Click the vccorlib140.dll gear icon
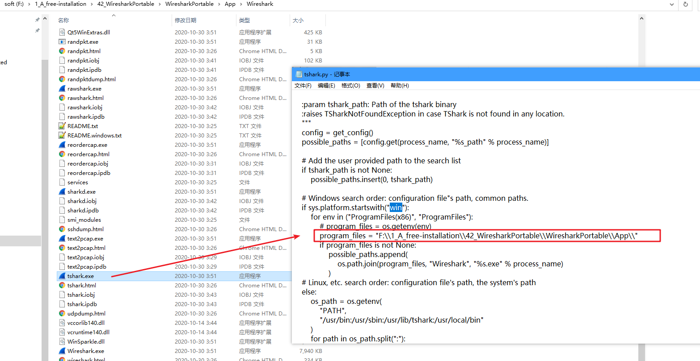The width and height of the screenshot is (700, 361). click(62, 323)
